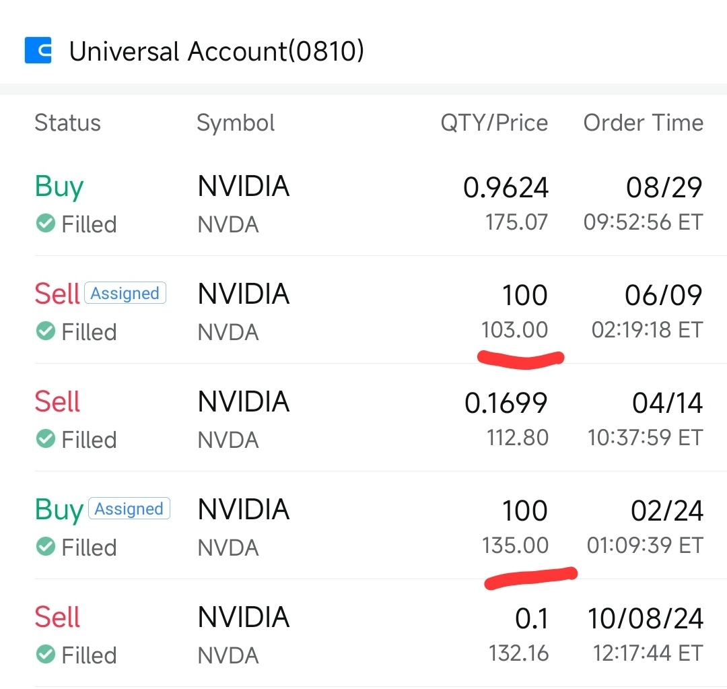Screen dimensions: 727x689
Task: Click the Filled checkmark icon for the 04/14 order
Action: [x=46, y=438]
